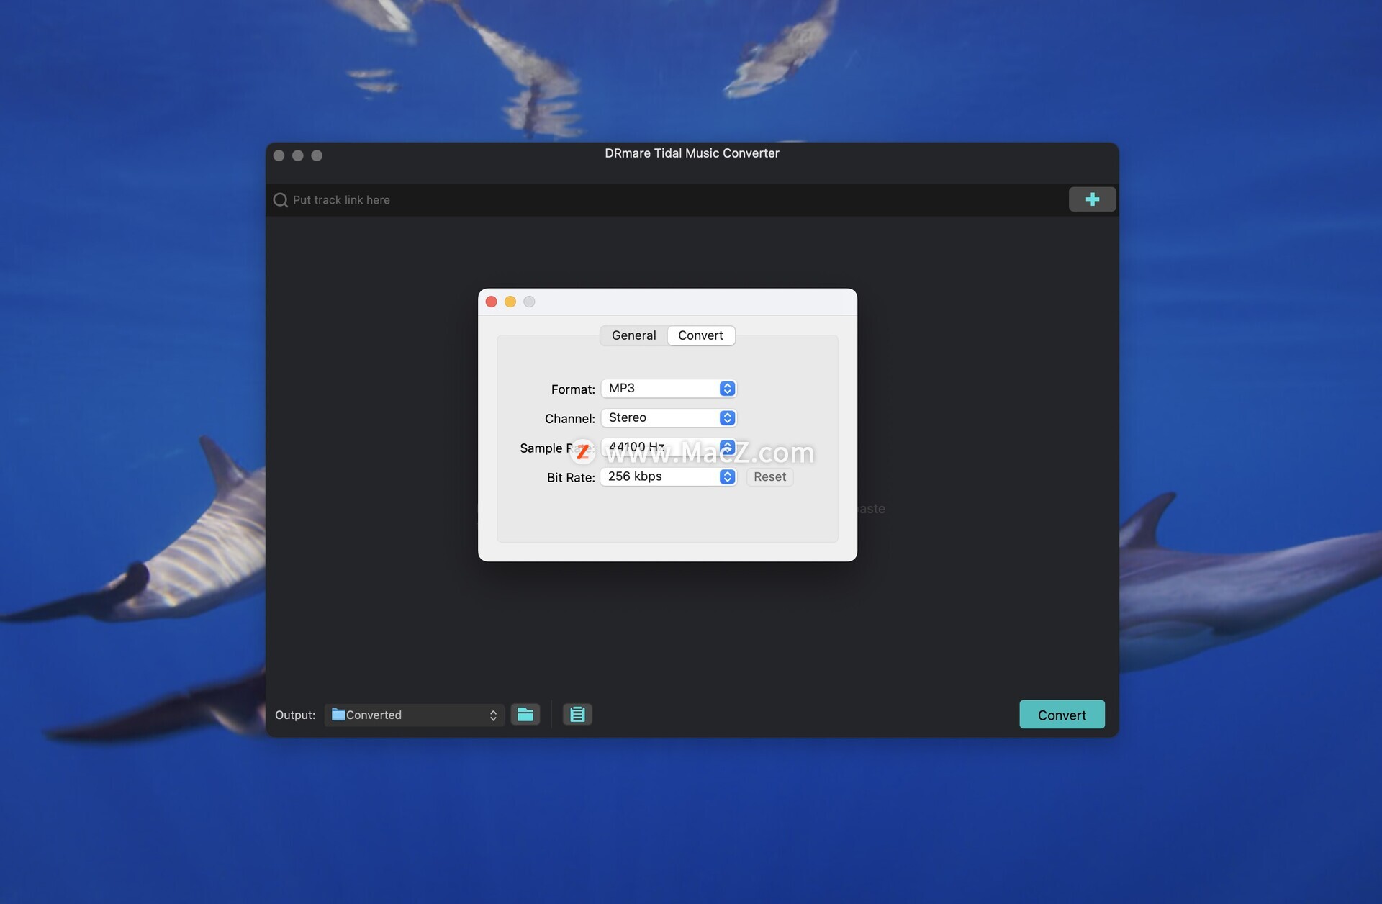This screenshot has width=1382, height=904.
Task: Open the Channel Stereo dropdown
Action: click(x=669, y=418)
